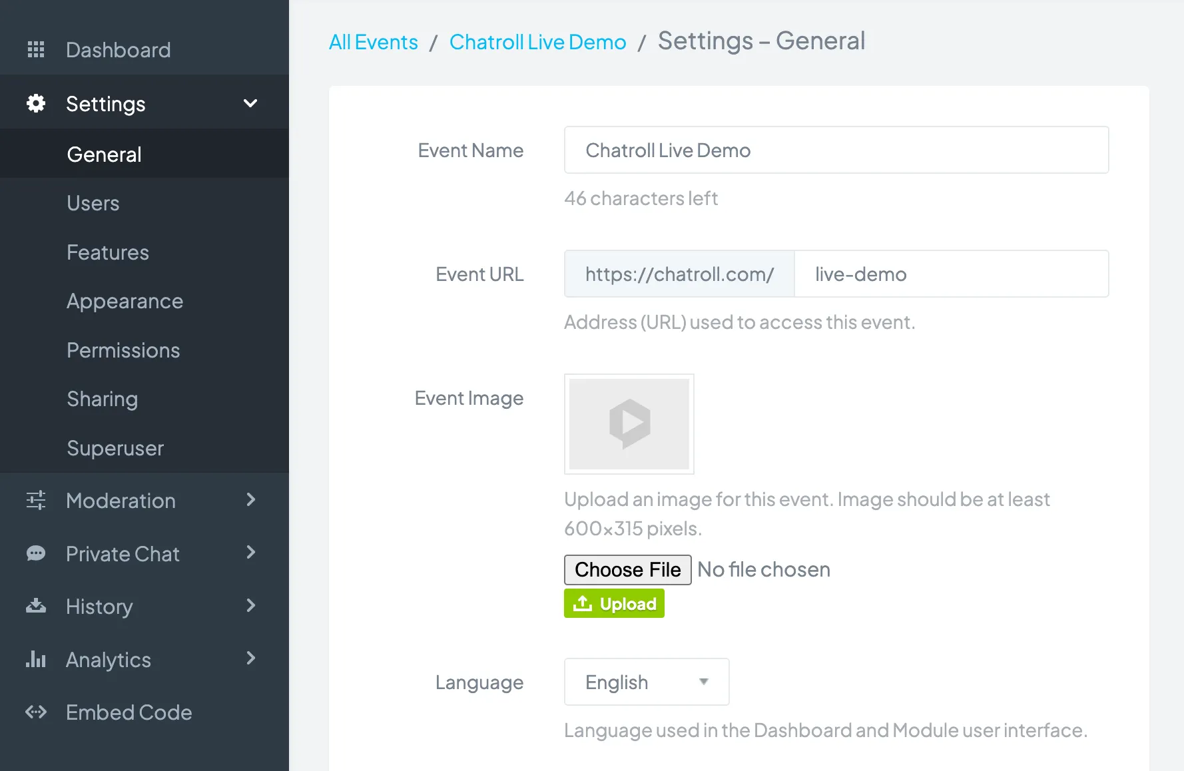Click the Event URL field label
The width and height of the screenshot is (1184, 771).
tap(479, 274)
